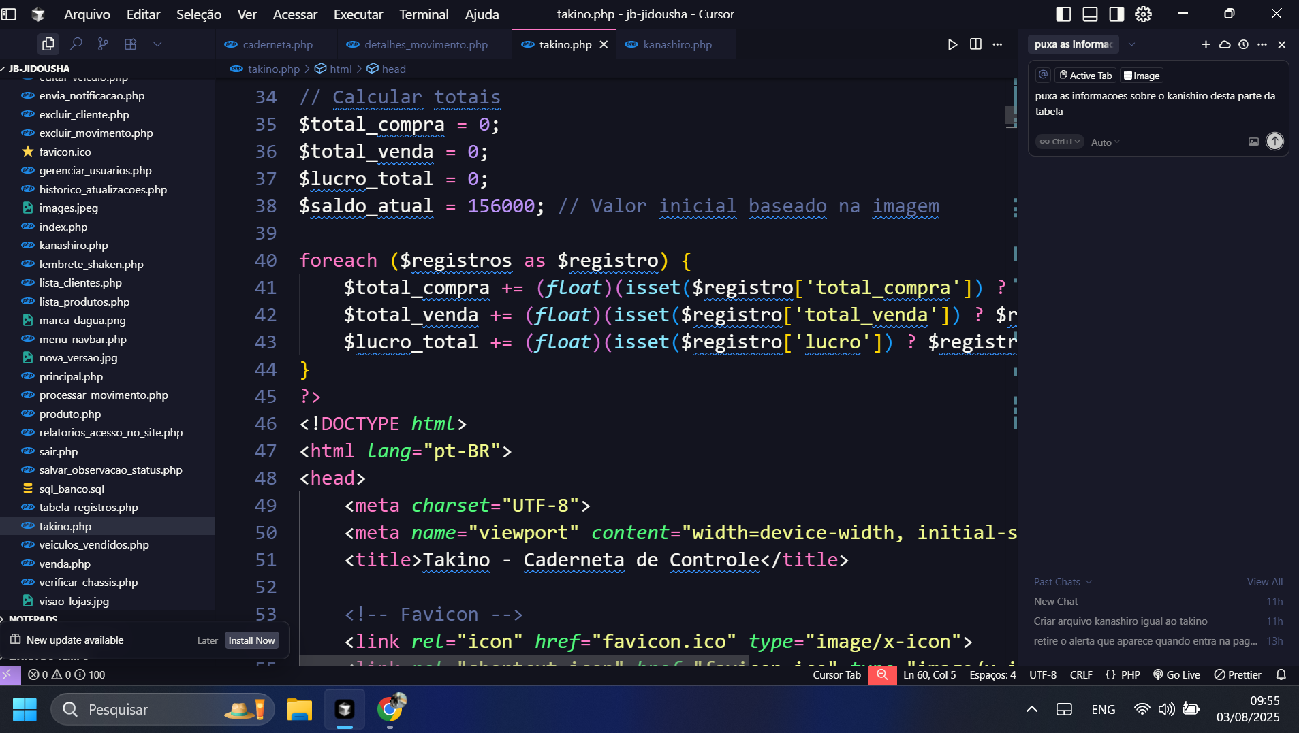Open chat history clock icon

(x=1243, y=44)
